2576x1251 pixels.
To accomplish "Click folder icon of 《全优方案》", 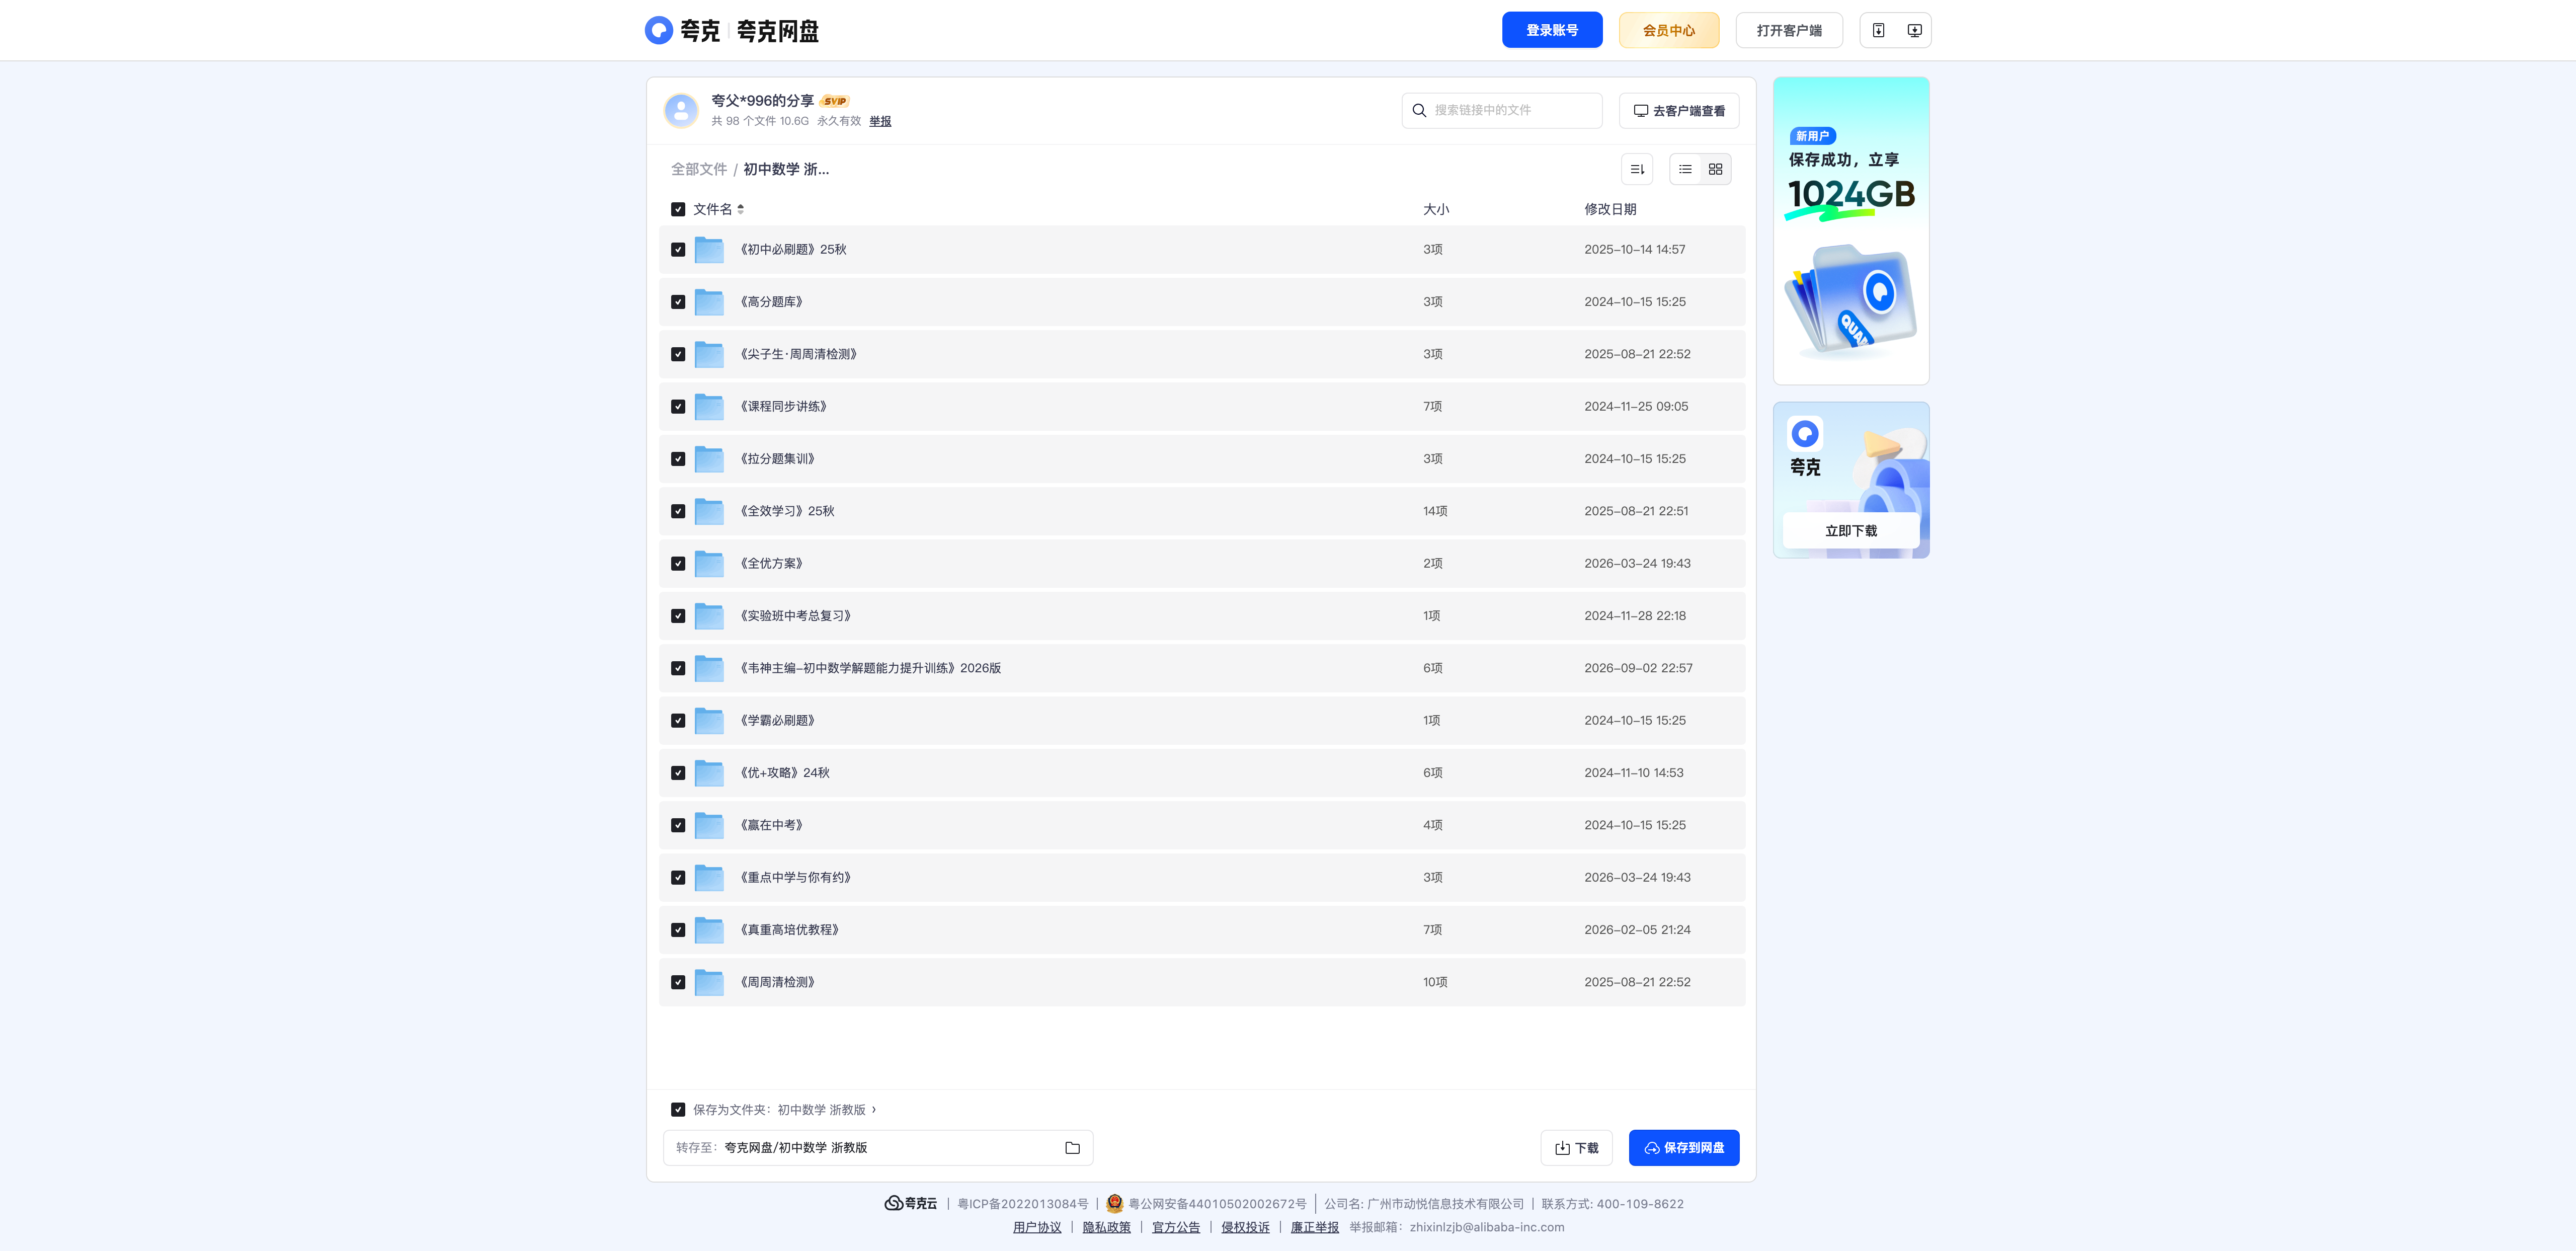I will [709, 564].
